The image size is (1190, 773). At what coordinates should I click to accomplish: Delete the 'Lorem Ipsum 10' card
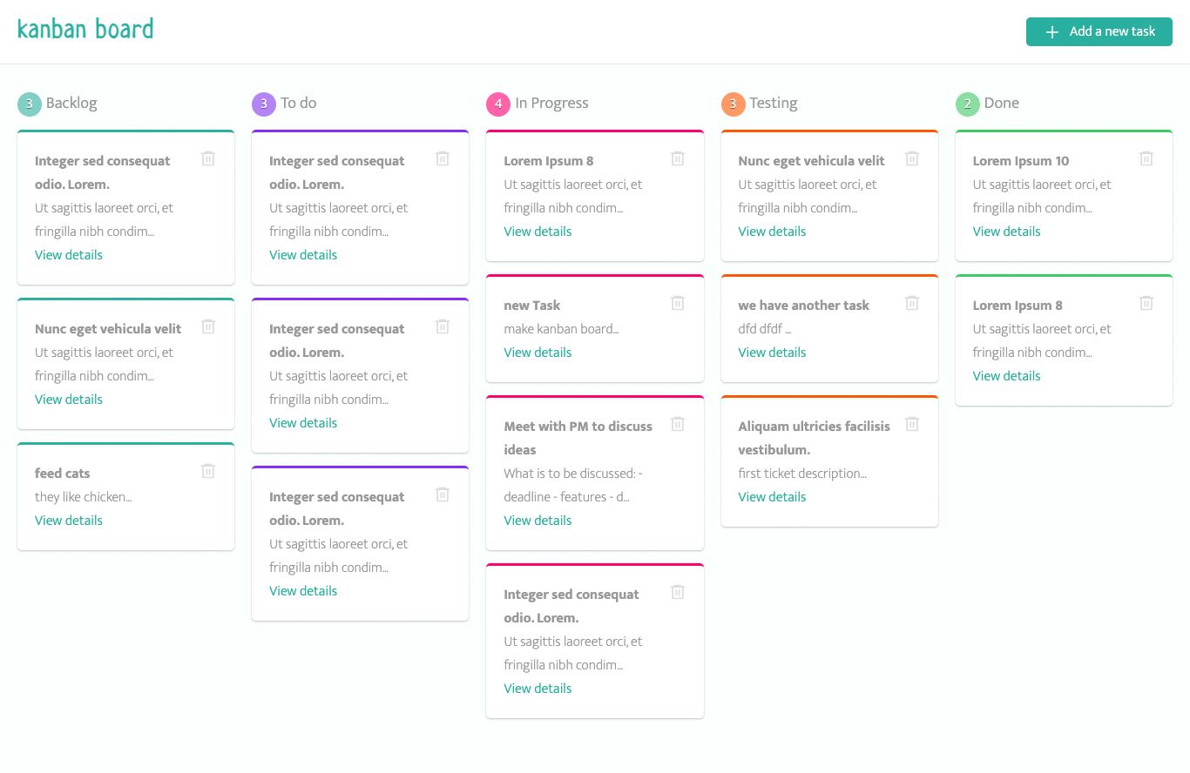[1146, 158]
